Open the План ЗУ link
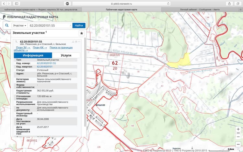Viewport: 243px width, 152px height. click(x=23, y=48)
